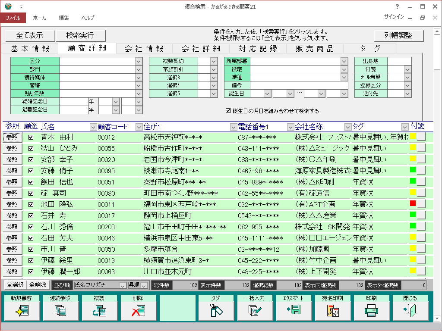Image resolution: width=442 pixels, height=331 pixels.
Task: Open the 編集 menu
Action: tap(63, 18)
